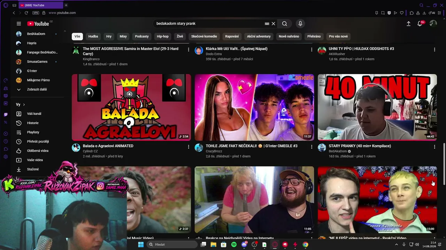The height and width of the screenshot is (250, 446).
Task: Clear the search query with the X
Action: tap(274, 24)
